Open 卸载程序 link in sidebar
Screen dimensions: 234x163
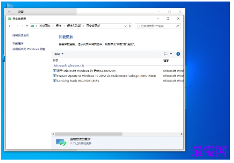click(18, 43)
